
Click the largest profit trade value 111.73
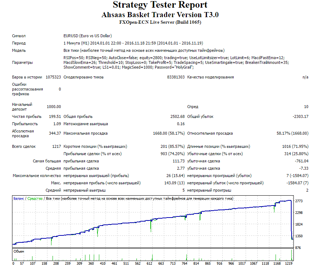click(178, 161)
